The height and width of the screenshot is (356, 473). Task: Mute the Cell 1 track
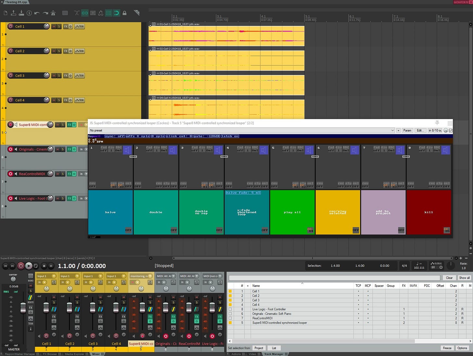click(54, 26)
